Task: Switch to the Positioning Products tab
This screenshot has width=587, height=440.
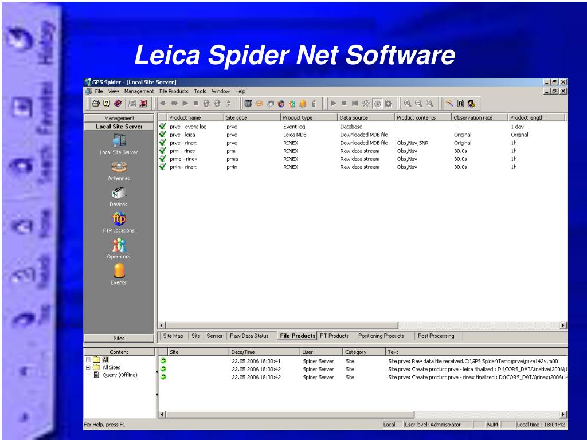Action: pyautogui.click(x=381, y=336)
